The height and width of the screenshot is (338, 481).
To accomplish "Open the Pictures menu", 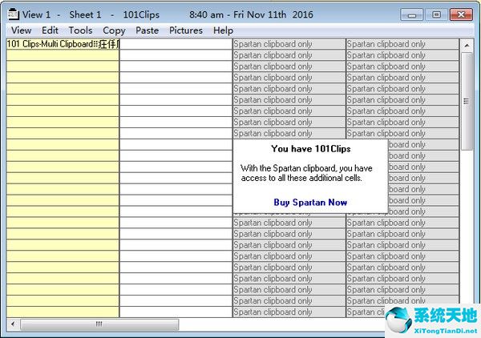I will tap(186, 30).
